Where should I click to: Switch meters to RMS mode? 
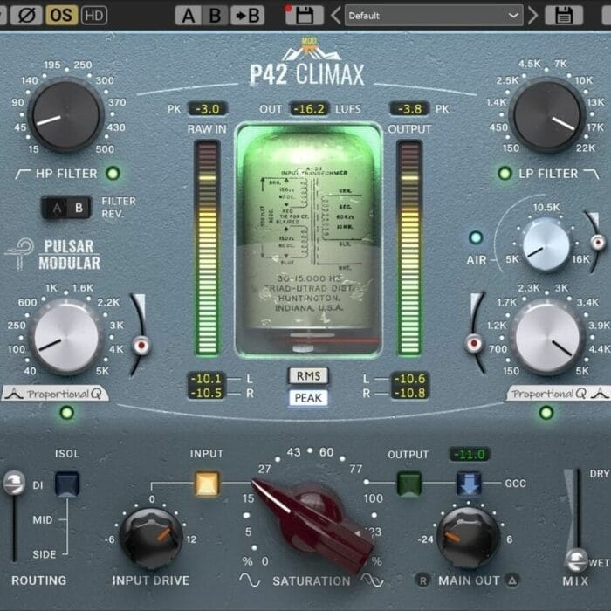tap(308, 376)
